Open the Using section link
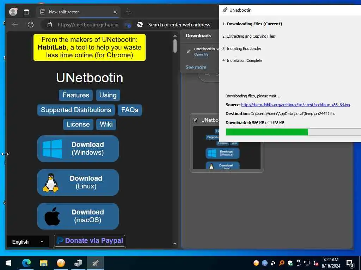Image resolution: width=361 pixels, height=270 pixels. [x=108, y=95]
